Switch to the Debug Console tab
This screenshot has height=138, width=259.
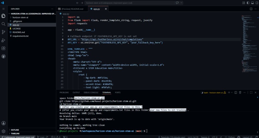[91, 93]
